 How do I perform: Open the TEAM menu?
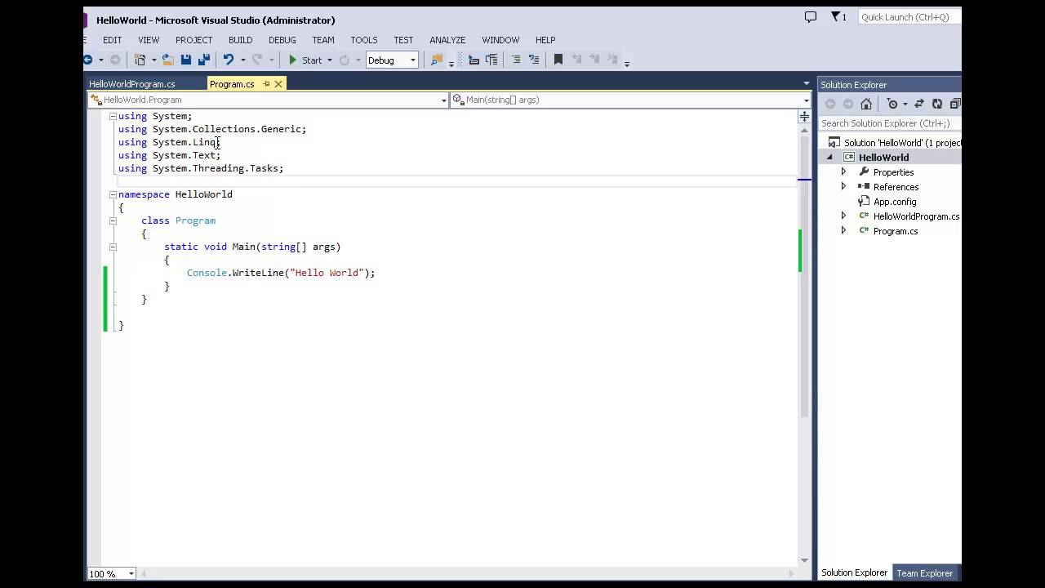pos(323,40)
